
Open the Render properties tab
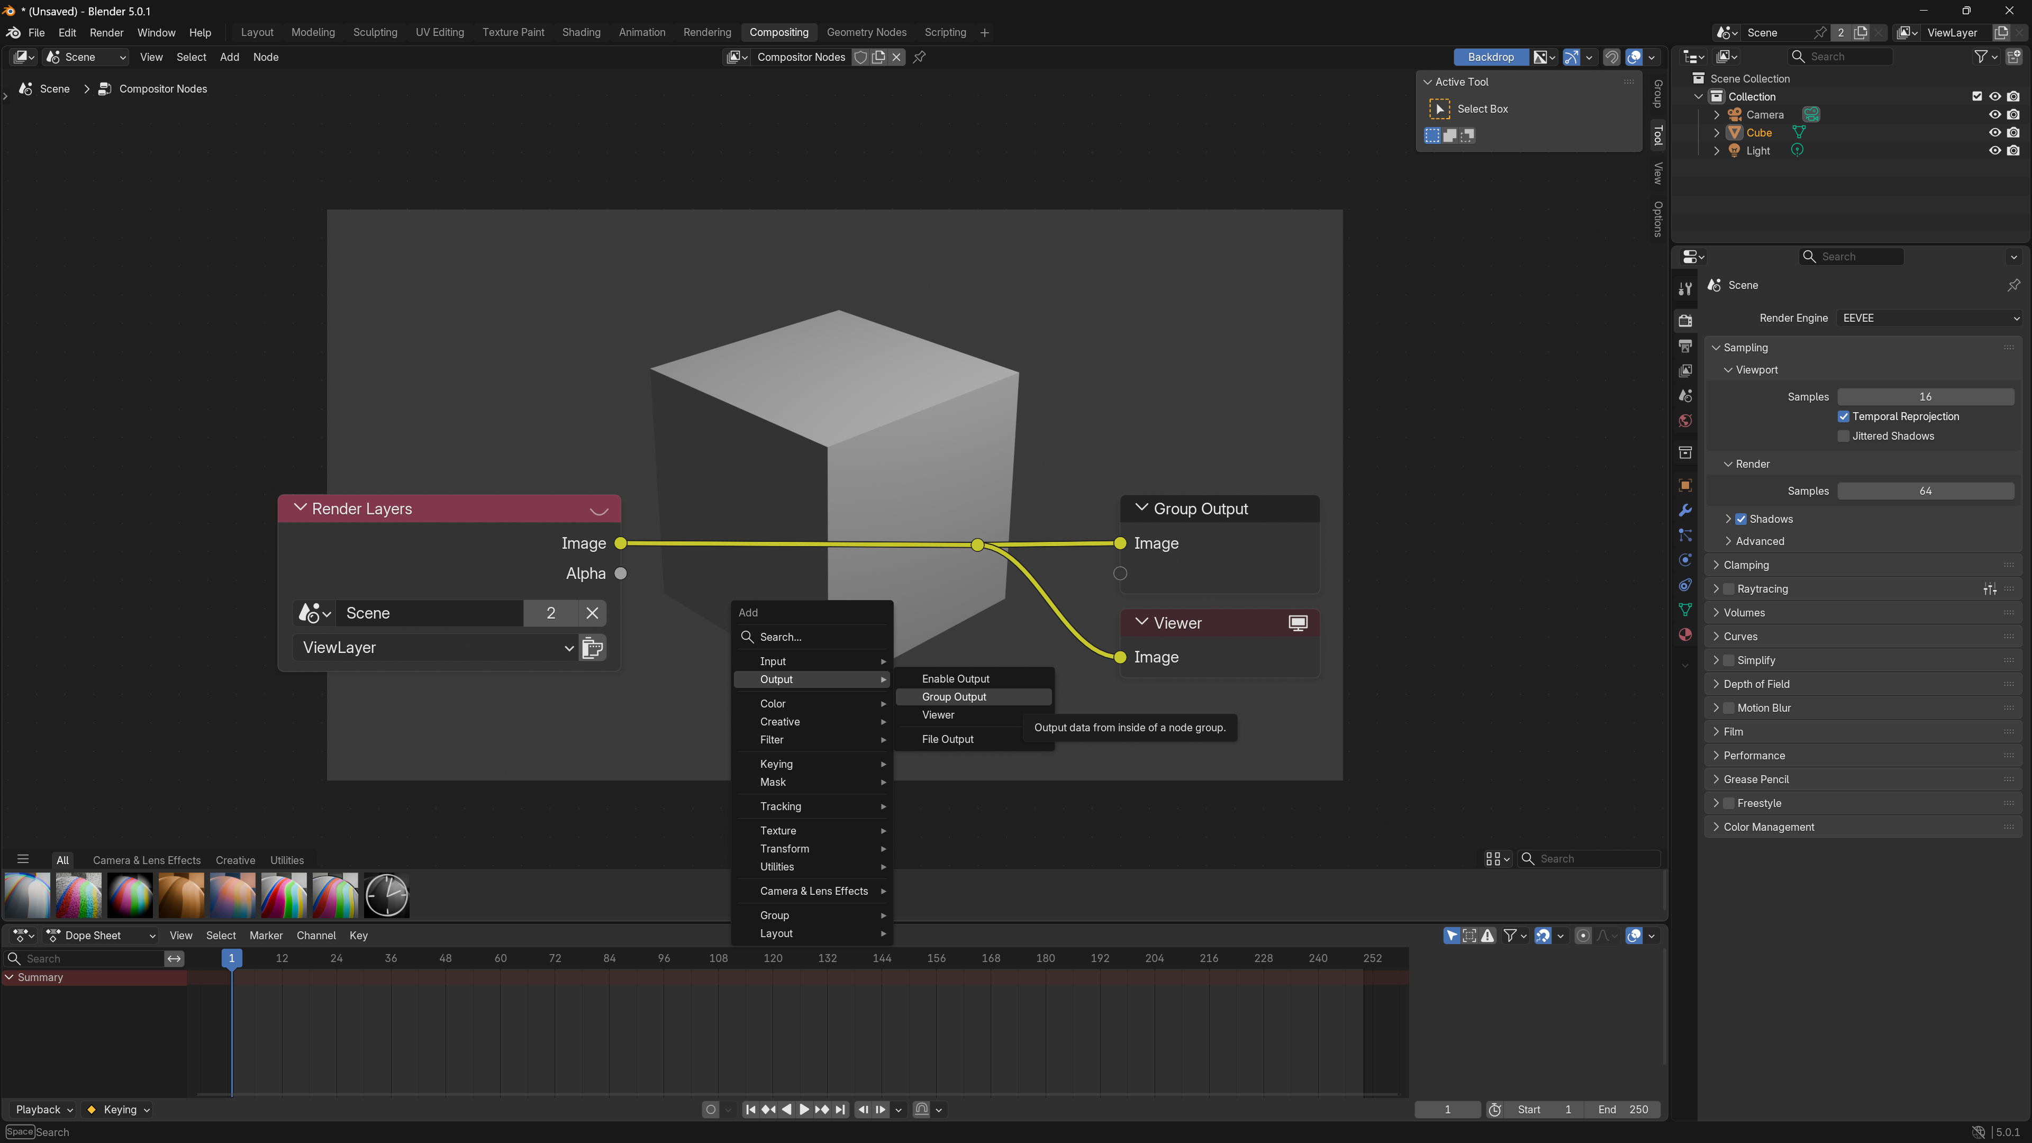(x=1686, y=320)
